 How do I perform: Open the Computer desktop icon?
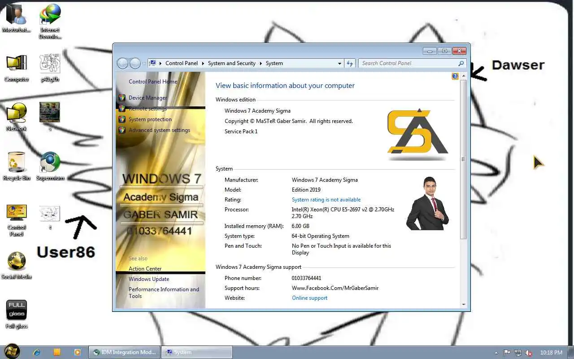17,68
